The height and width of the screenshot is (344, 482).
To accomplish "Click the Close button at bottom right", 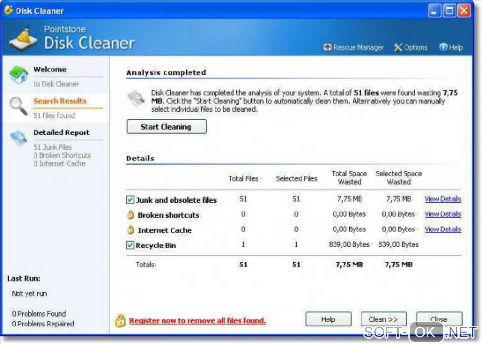I will [x=439, y=319].
